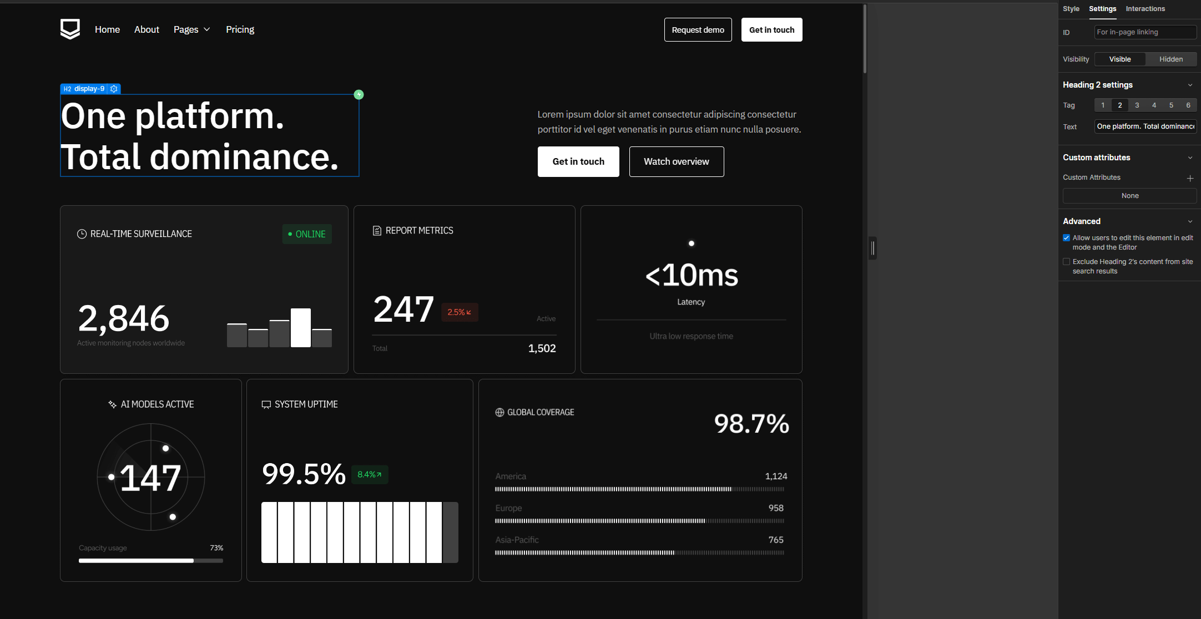This screenshot has width=1201, height=619.
Task: Click the uptime white bars chart
Action: click(x=360, y=532)
